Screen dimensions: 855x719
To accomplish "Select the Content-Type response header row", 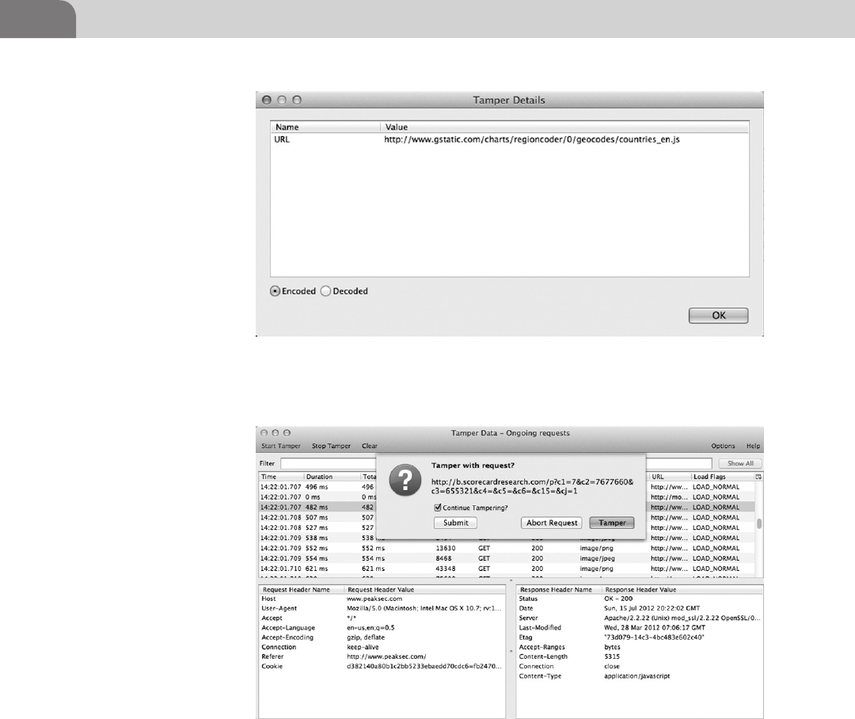I will 639,676.
